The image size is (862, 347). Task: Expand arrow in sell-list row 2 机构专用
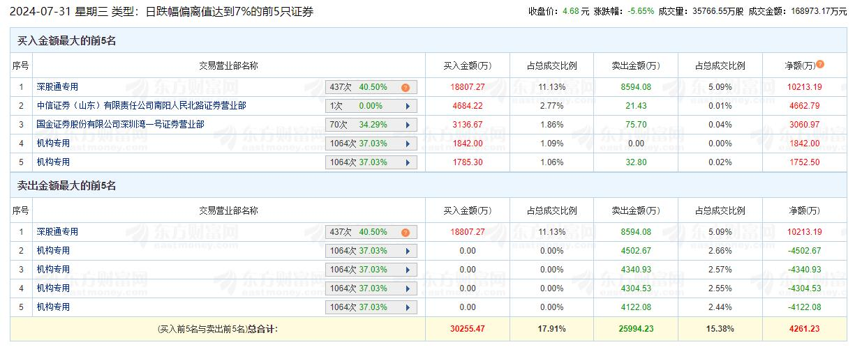pos(406,252)
